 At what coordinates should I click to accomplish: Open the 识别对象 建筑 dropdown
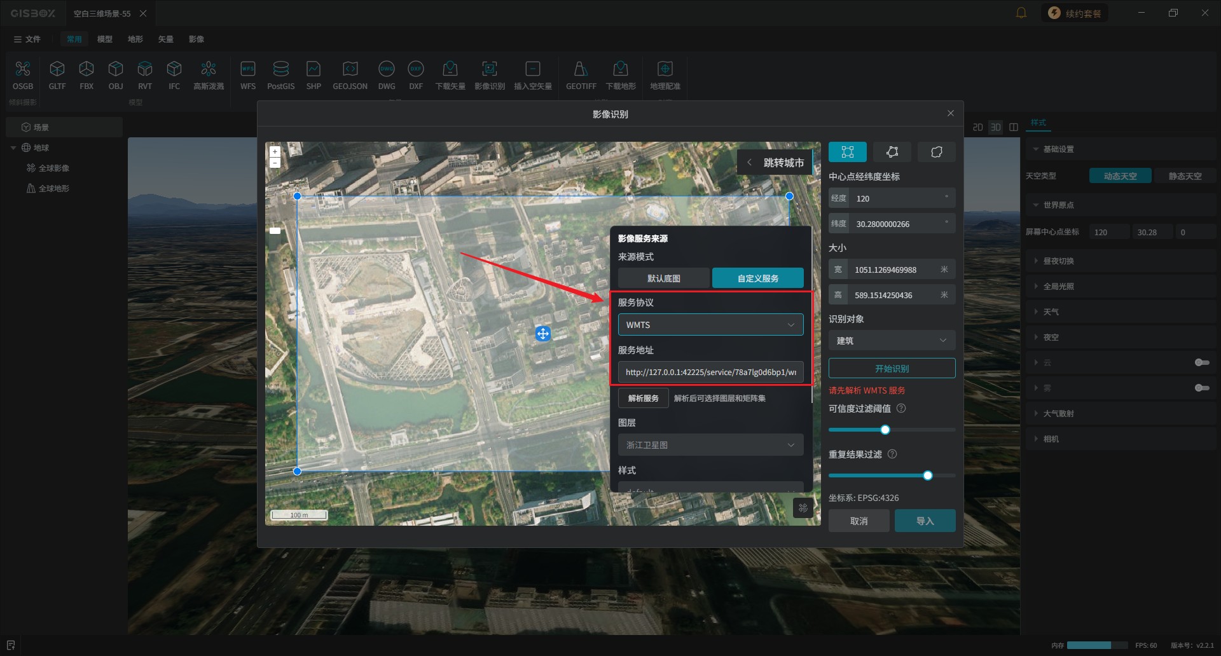click(x=892, y=341)
